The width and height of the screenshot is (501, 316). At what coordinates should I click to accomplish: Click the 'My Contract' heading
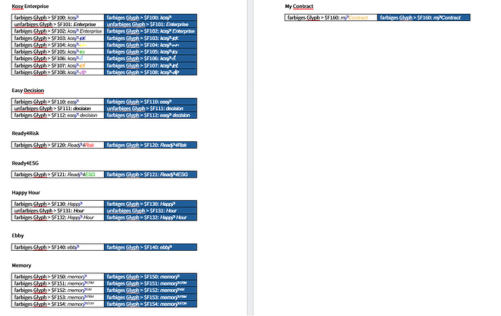[x=299, y=7]
